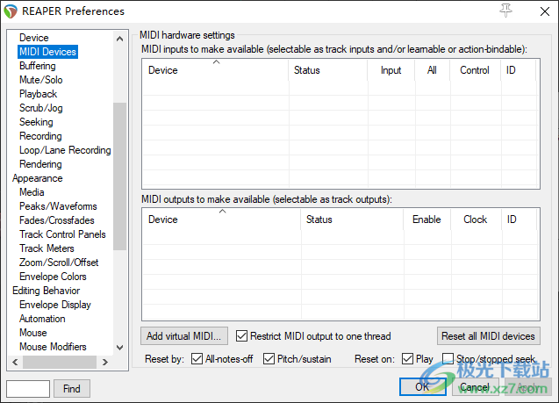This screenshot has width=559, height=403.
Task: Enable the Stop/stopped seek checkbox
Action: (x=448, y=359)
